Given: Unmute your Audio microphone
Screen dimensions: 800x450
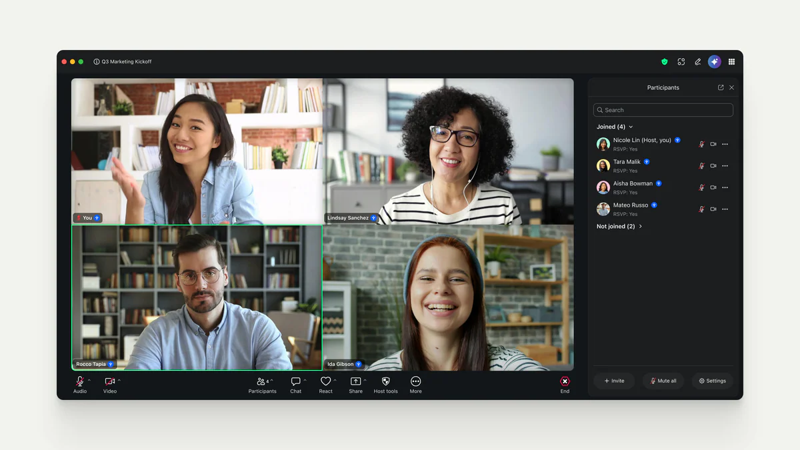Looking at the screenshot, I should pyautogui.click(x=79, y=381).
